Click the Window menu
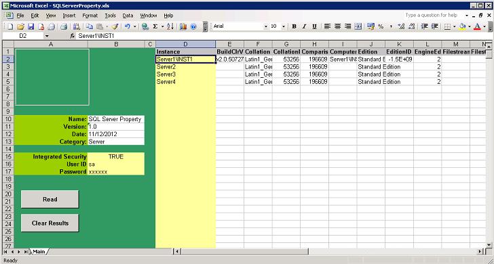494x264 pixels. click(149, 16)
